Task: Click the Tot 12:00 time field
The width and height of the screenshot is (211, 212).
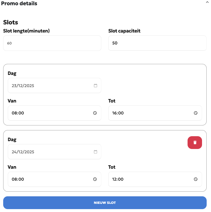Action: coord(151,179)
